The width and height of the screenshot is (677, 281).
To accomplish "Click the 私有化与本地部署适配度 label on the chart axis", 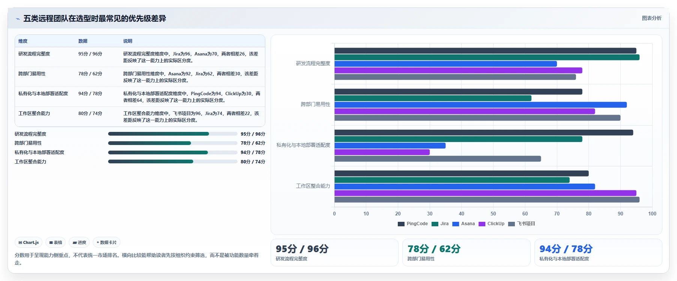I will pos(303,145).
